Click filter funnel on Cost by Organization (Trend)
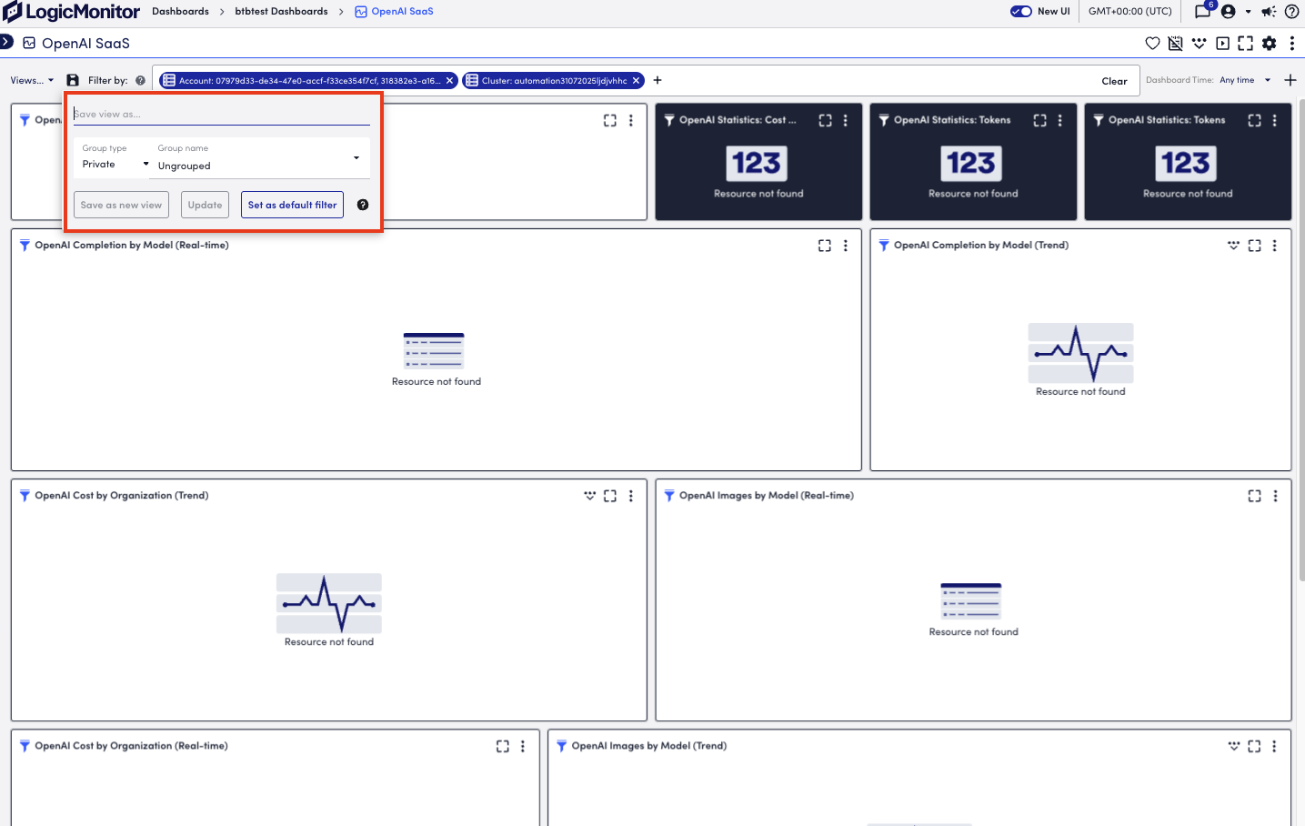Screen dimensions: 1305x826 point(25,496)
